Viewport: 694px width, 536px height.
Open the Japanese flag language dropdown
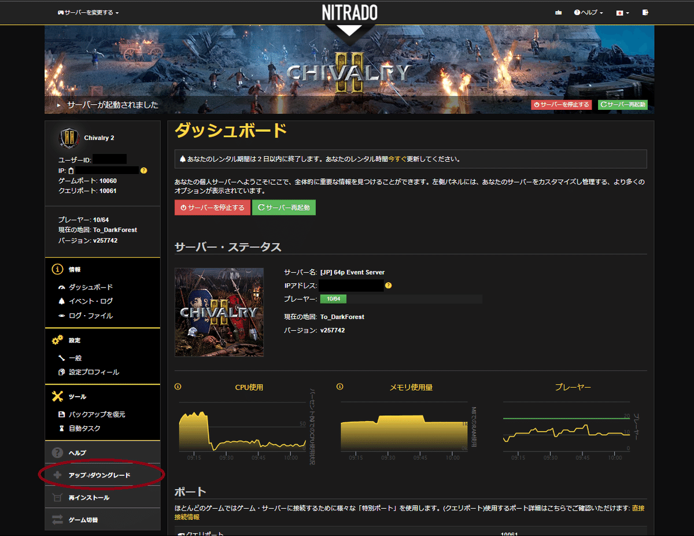(622, 12)
